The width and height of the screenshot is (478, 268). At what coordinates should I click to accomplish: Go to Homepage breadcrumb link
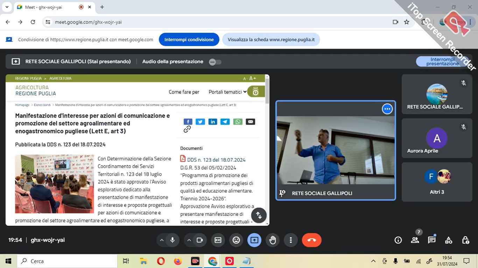click(x=22, y=105)
